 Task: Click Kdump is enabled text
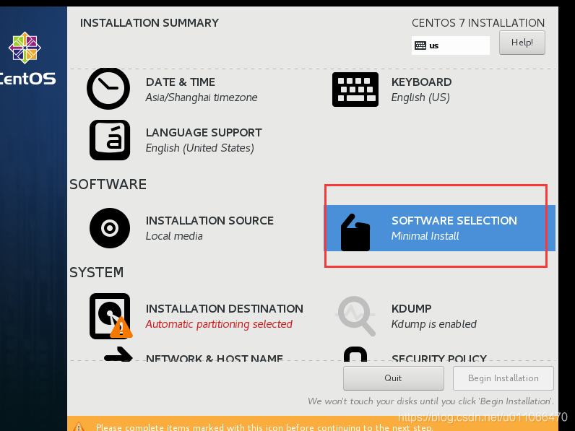[x=434, y=324]
